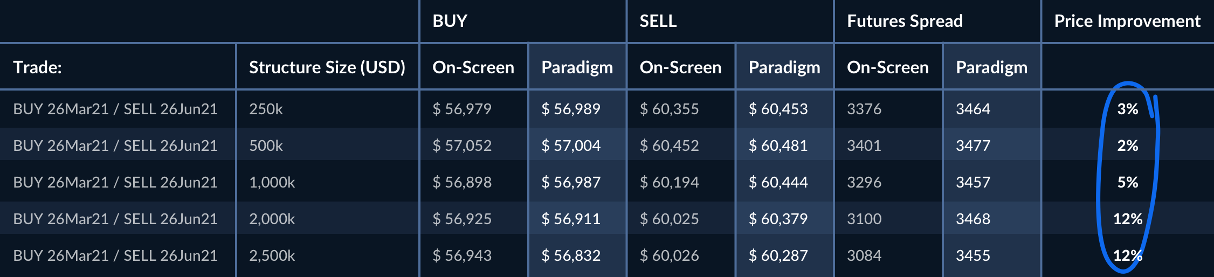Viewport: 1214px width, 277px height.
Task: Select the Trade: column header
Action: (x=37, y=67)
